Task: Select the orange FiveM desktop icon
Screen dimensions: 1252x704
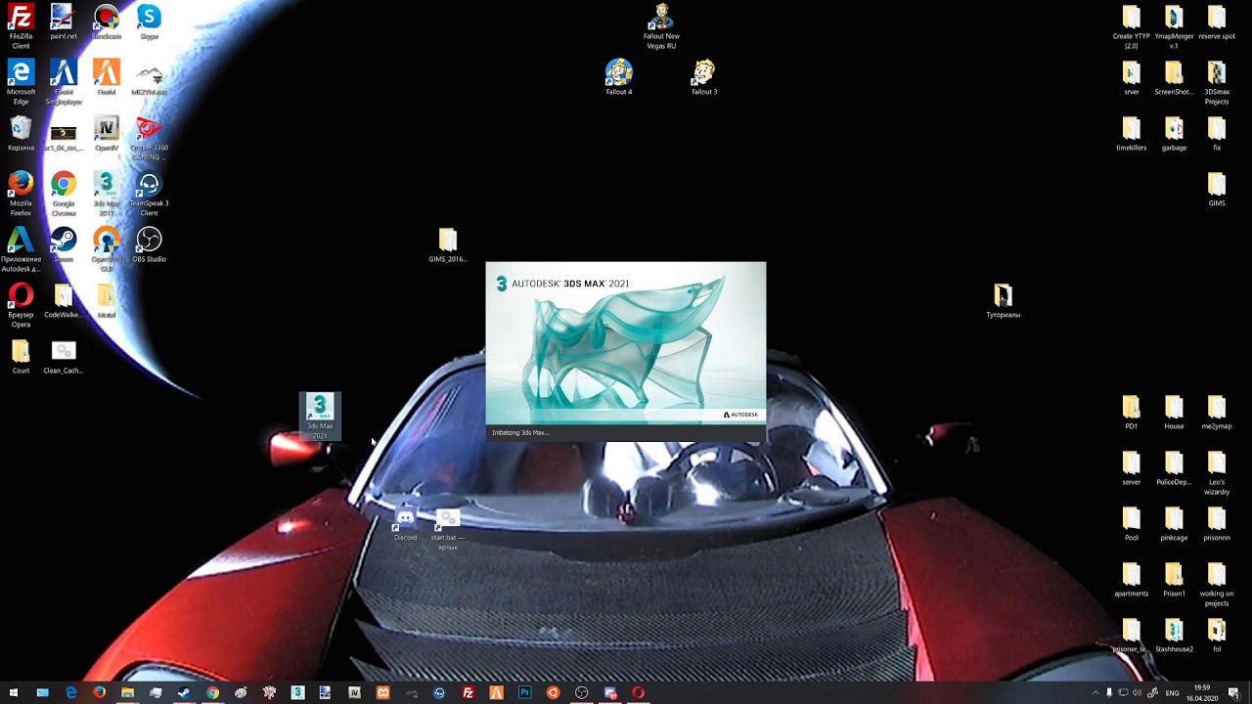Action: pos(107,77)
